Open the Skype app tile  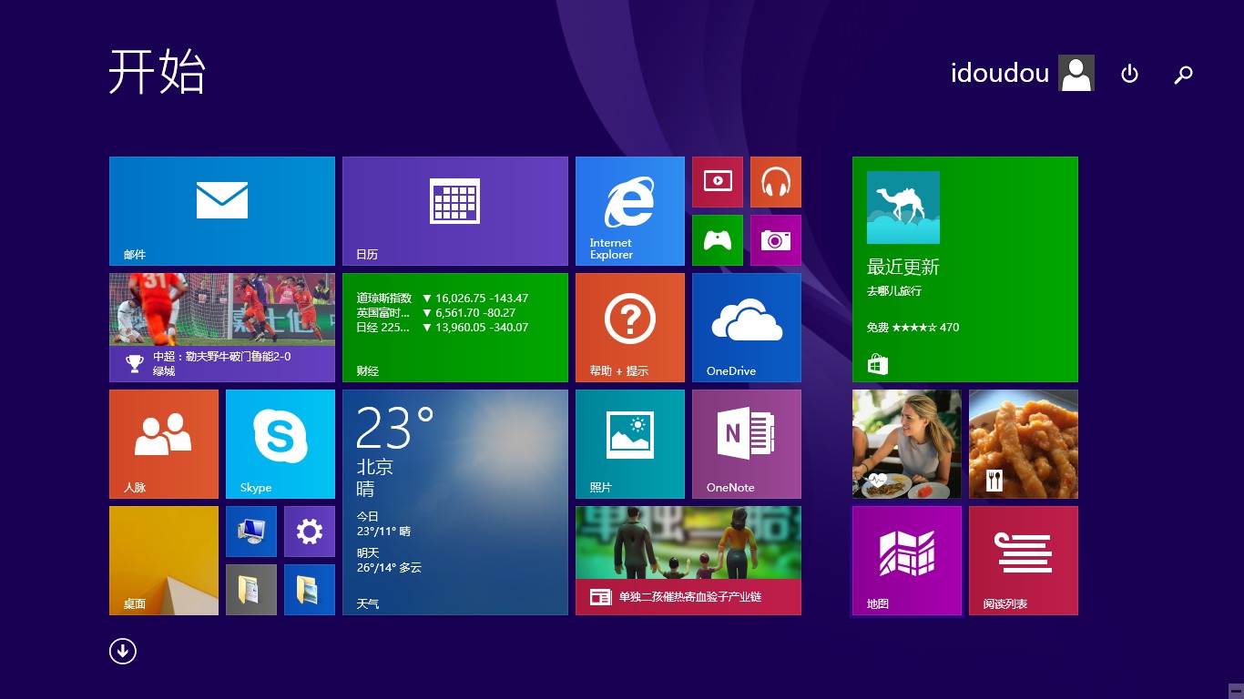(280, 443)
